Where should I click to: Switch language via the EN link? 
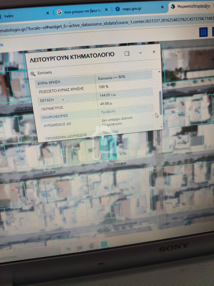click(1, 45)
